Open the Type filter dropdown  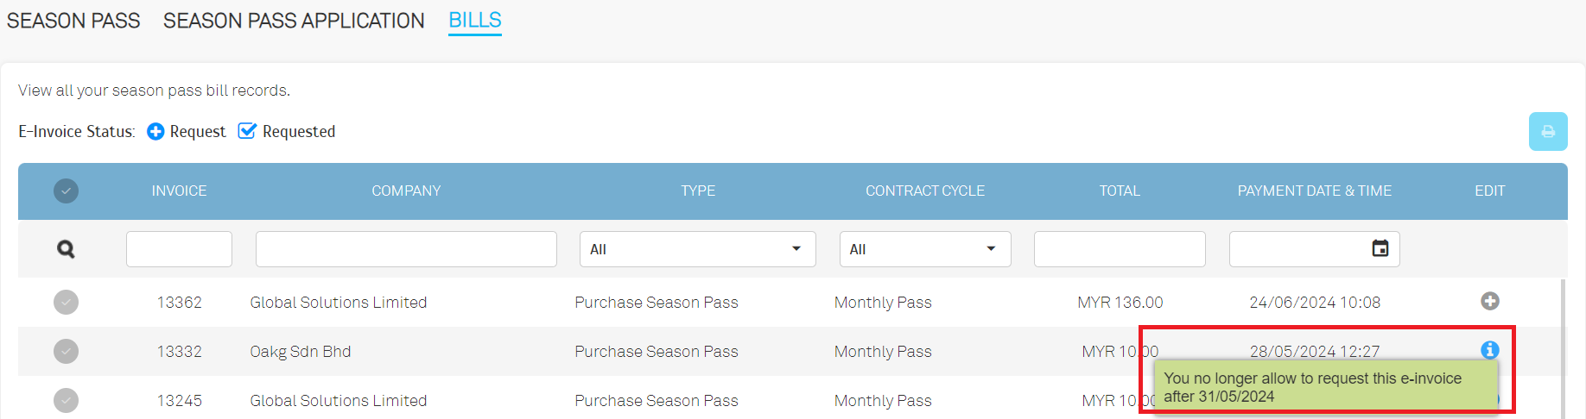point(697,249)
